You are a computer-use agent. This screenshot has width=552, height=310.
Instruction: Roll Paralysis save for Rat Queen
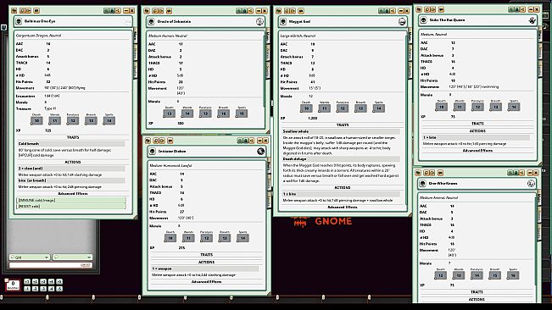477,107
